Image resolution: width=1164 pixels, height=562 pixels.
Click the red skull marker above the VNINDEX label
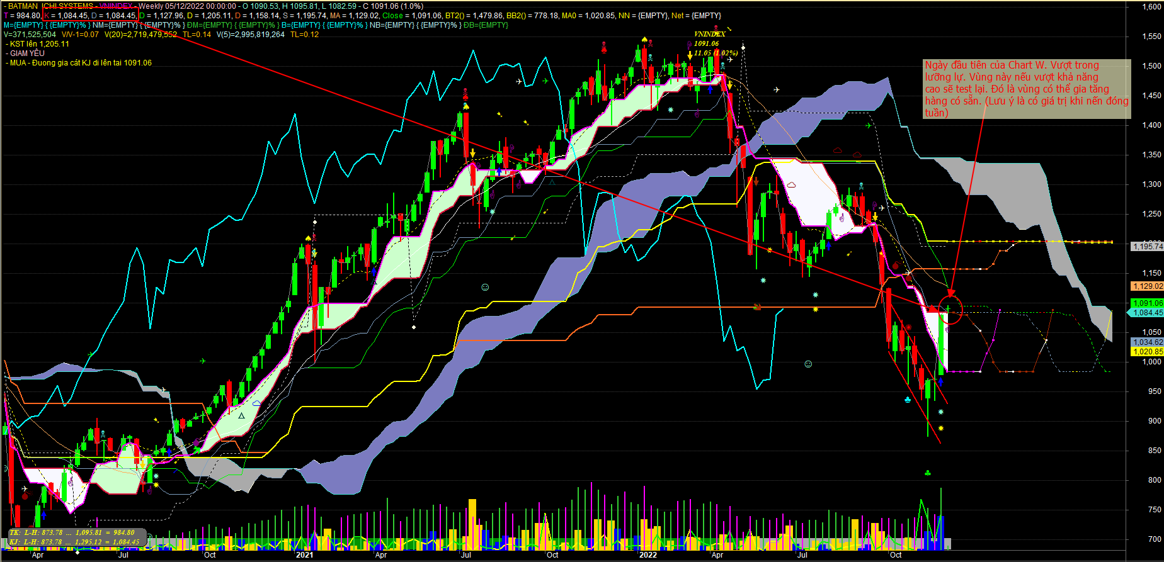pos(716,28)
